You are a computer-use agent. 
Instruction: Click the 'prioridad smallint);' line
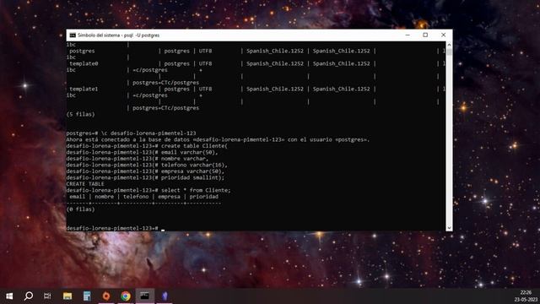[145, 177]
